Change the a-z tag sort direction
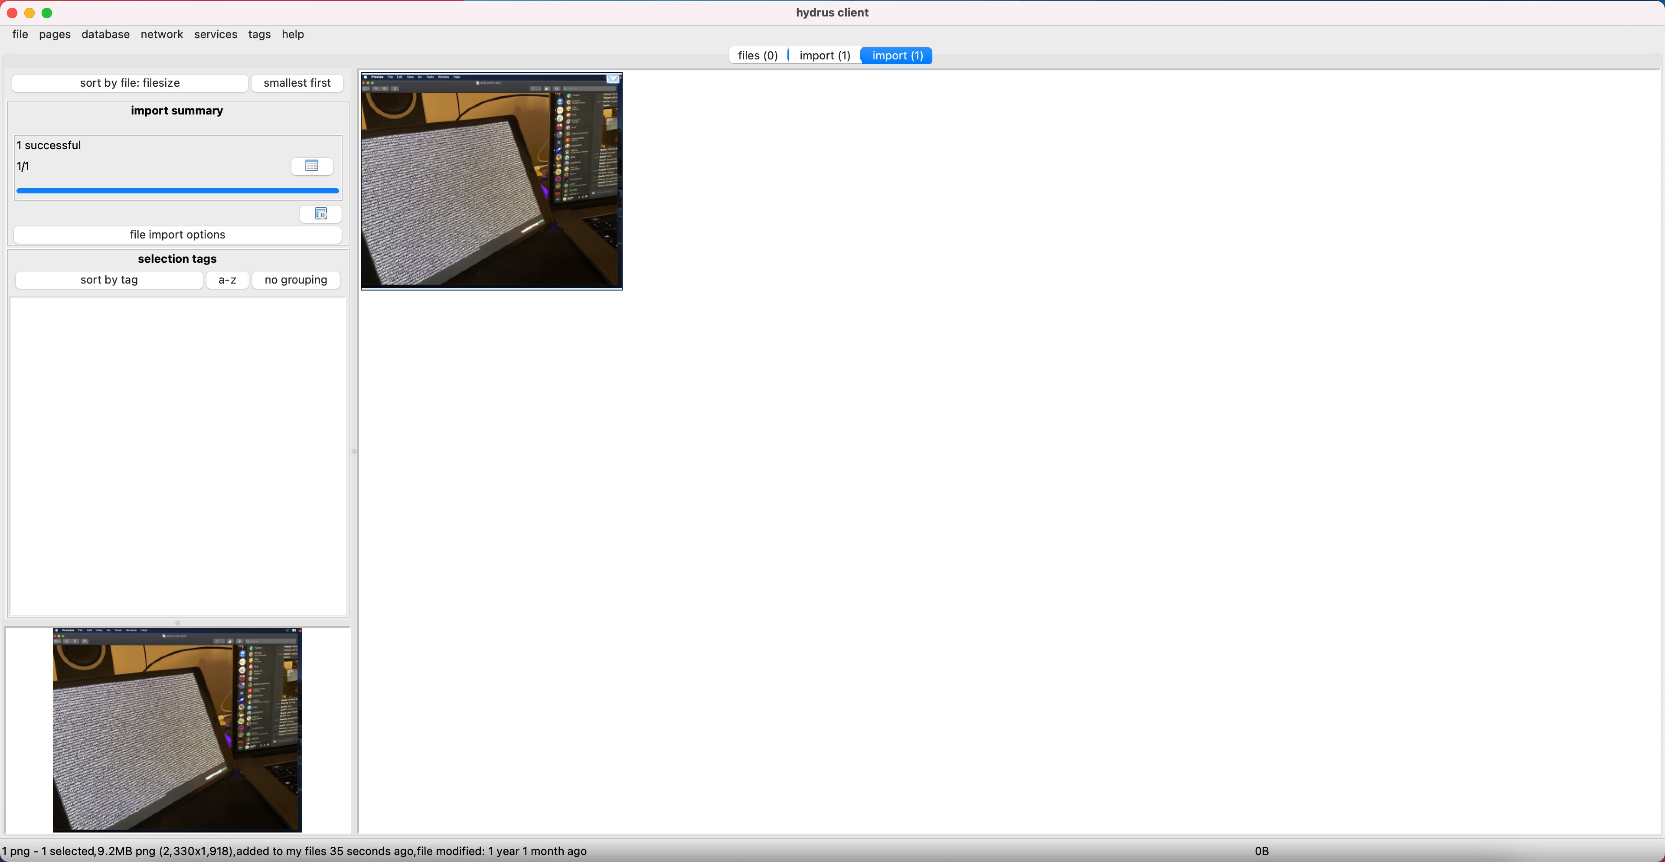 pyautogui.click(x=228, y=280)
